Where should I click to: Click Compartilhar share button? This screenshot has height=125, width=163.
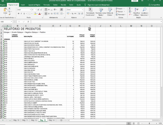tap(154, 5)
